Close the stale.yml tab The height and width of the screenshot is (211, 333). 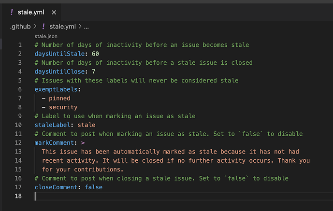(x=54, y=13)
